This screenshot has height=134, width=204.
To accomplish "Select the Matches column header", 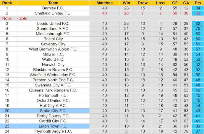I will tap(105, 3).
